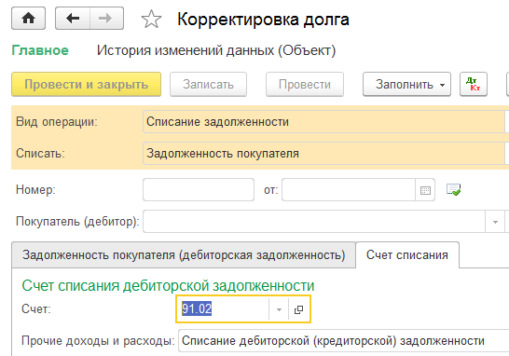Image resolution: width=509 pixels, height=356 pixels.
Task: Click the Прочие доходы и расходы field
Action: pos(343,341)
